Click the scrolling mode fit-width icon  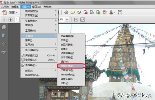[76, 20]
